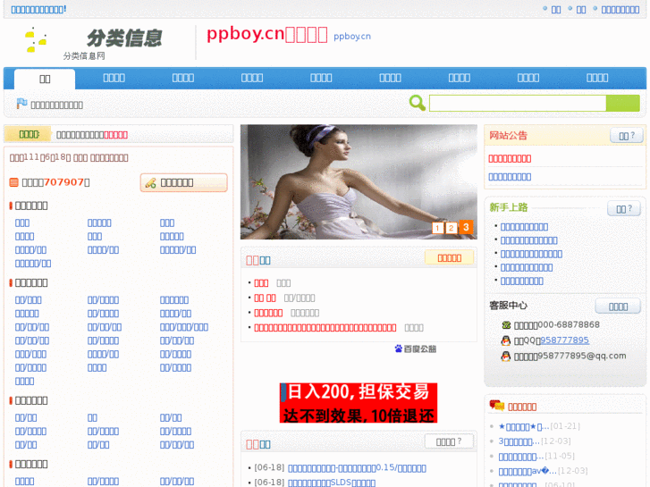The height and width of the screenshot is (487, 650).
Task: Click the penguin icon beside 958777895@qq.com
Action: pos(506,356)
